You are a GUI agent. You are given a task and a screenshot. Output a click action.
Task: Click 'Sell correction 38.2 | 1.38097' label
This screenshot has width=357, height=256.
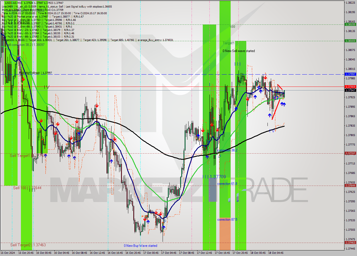25,45
